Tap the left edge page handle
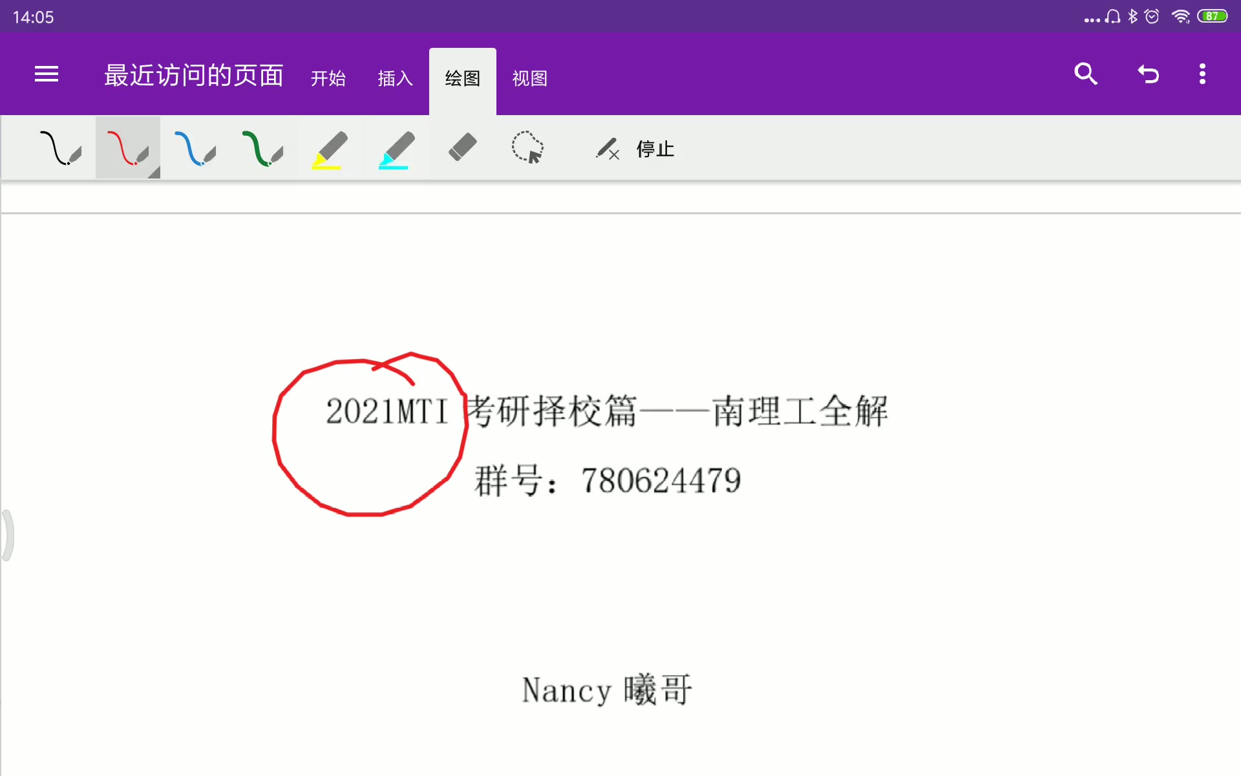 (7, 535)
